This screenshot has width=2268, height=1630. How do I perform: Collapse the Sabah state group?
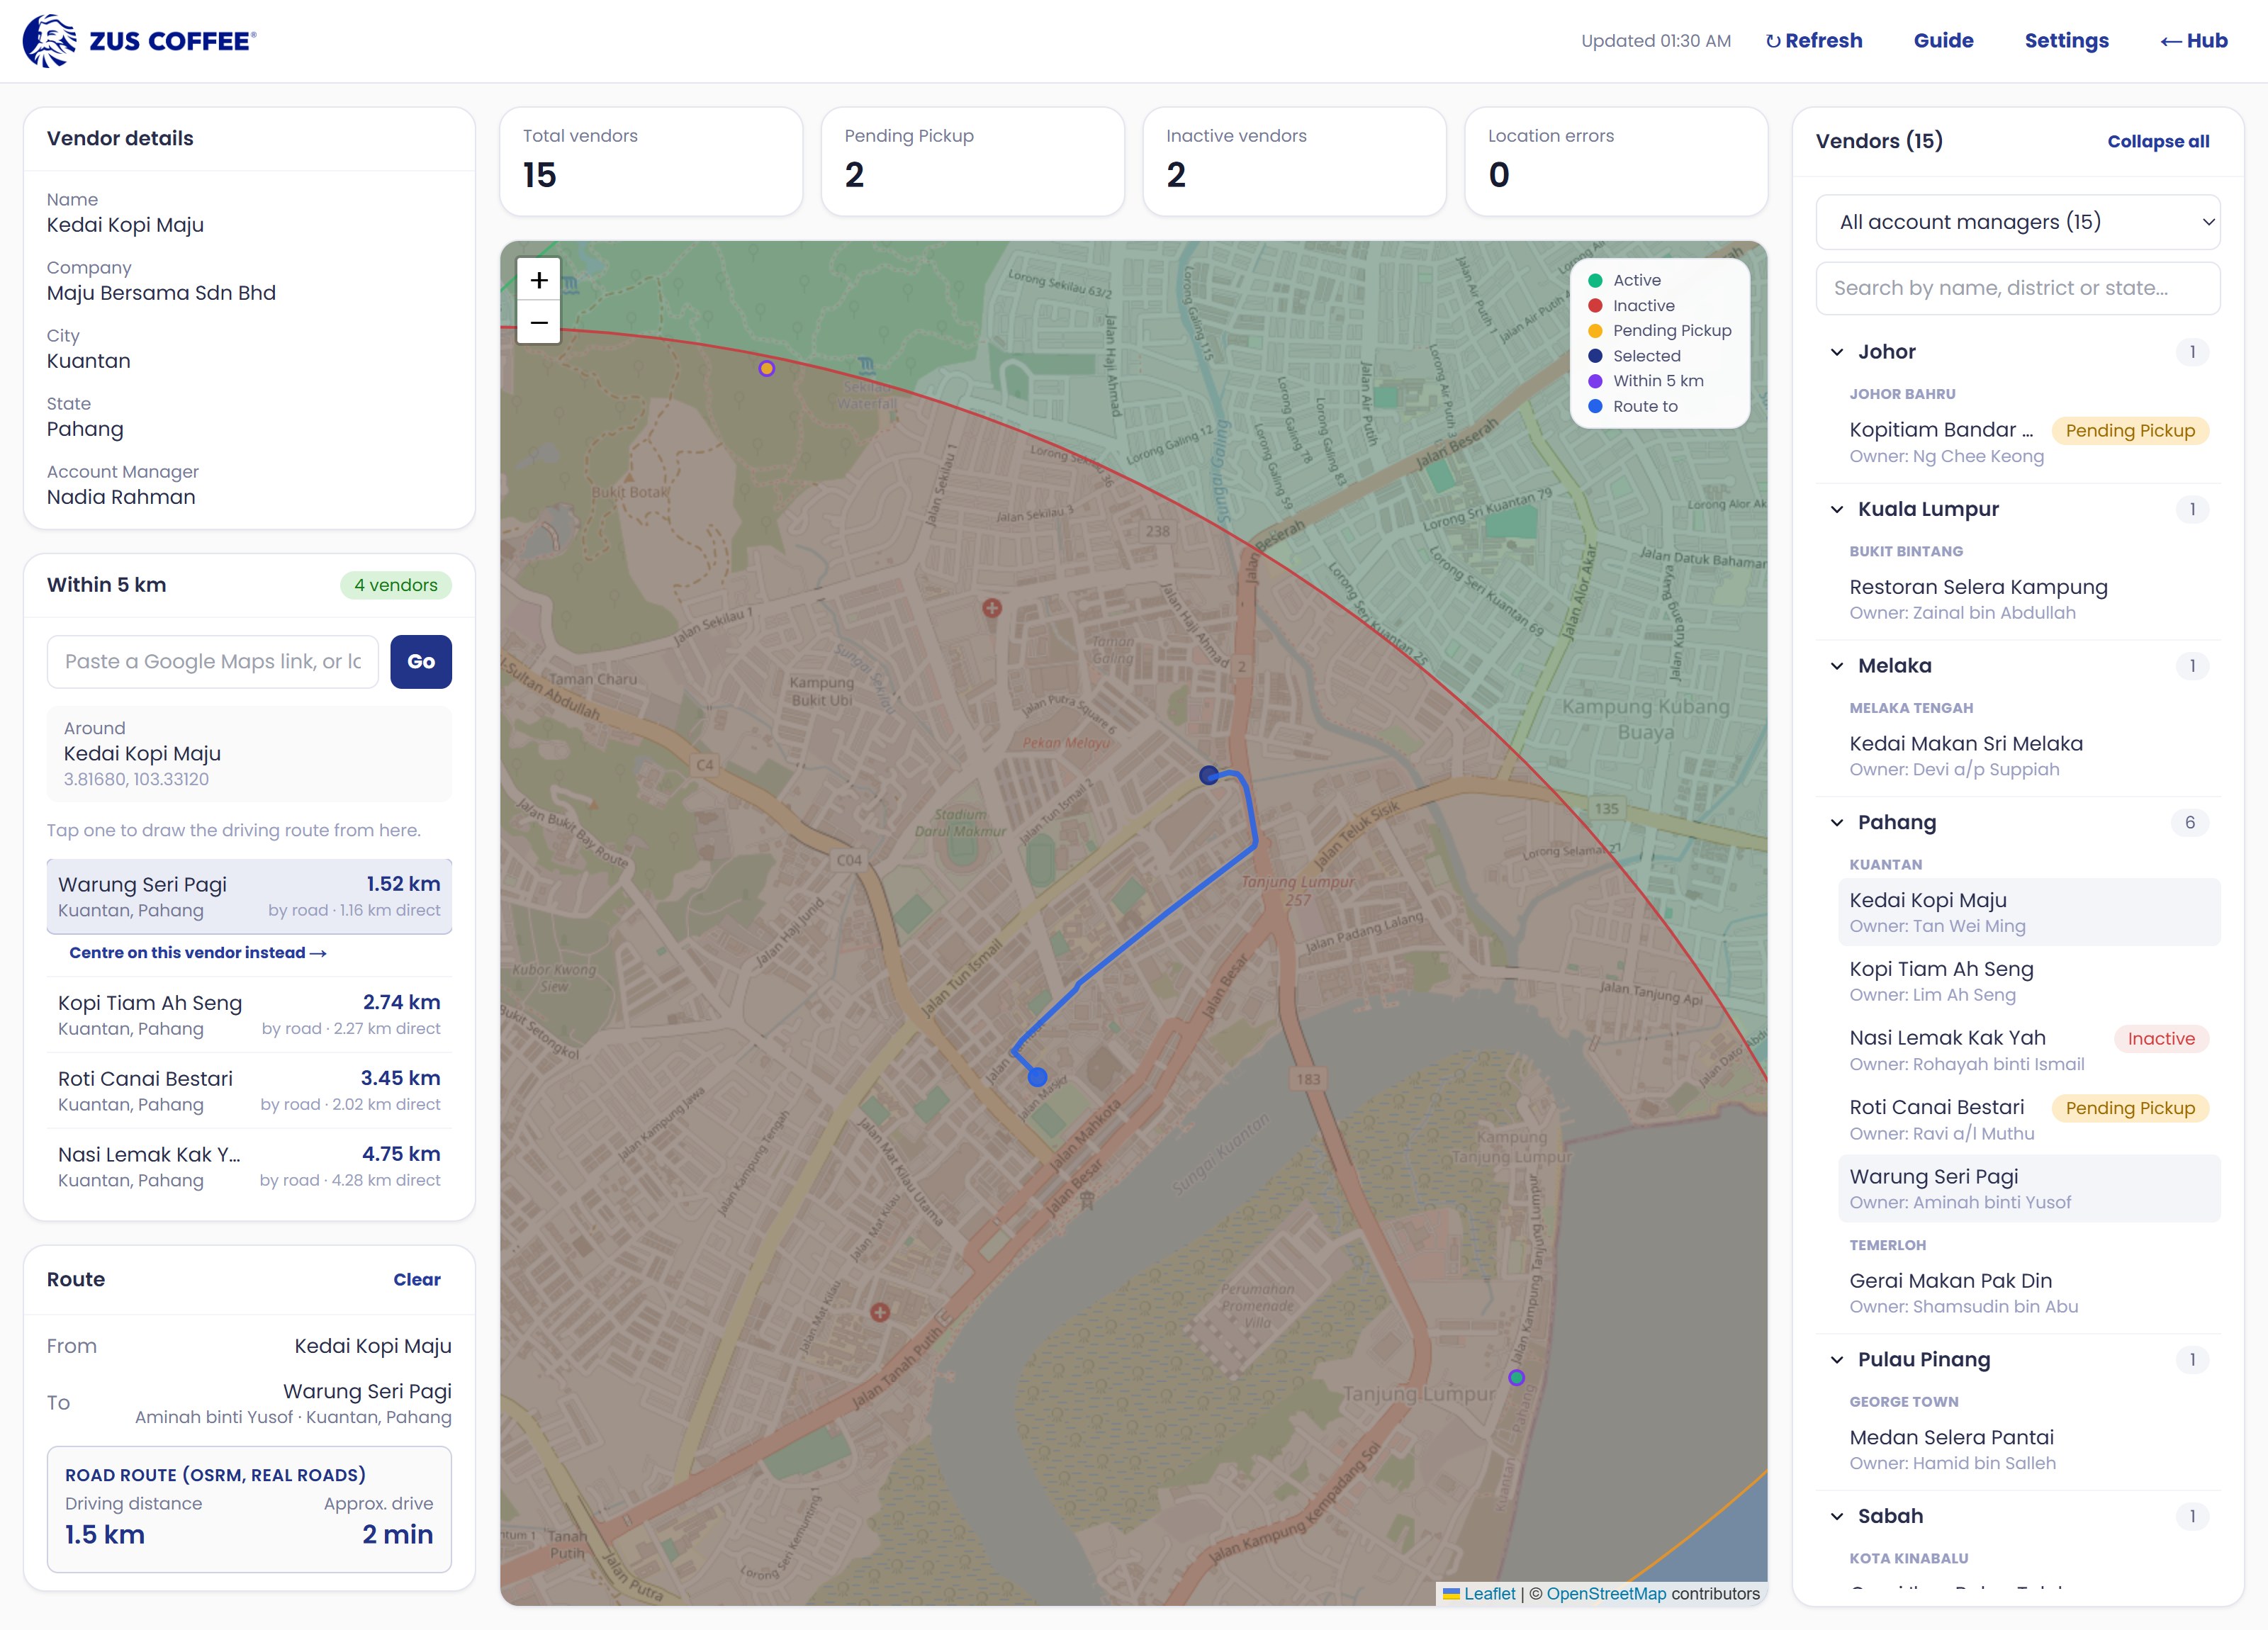[x=2018, y=1516]
